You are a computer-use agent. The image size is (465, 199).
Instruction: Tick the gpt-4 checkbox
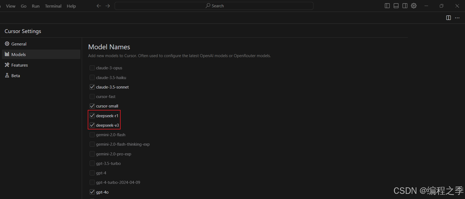click(92, 173)
